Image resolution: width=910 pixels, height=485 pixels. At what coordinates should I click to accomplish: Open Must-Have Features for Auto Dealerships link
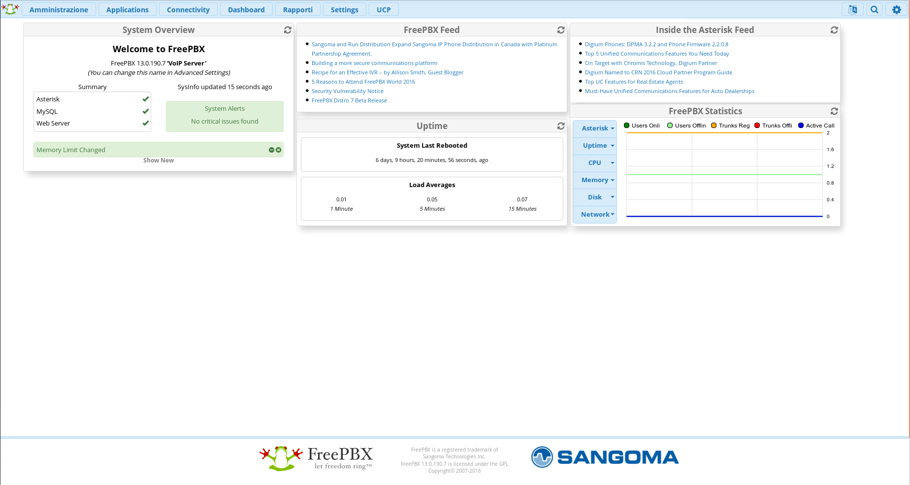(670, 91)
